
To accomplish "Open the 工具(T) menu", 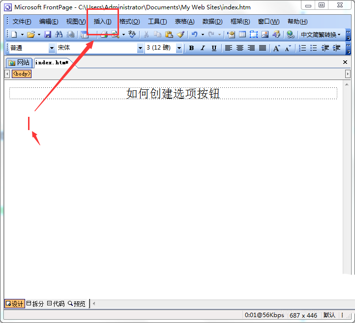I will click(x=157, y=22).
